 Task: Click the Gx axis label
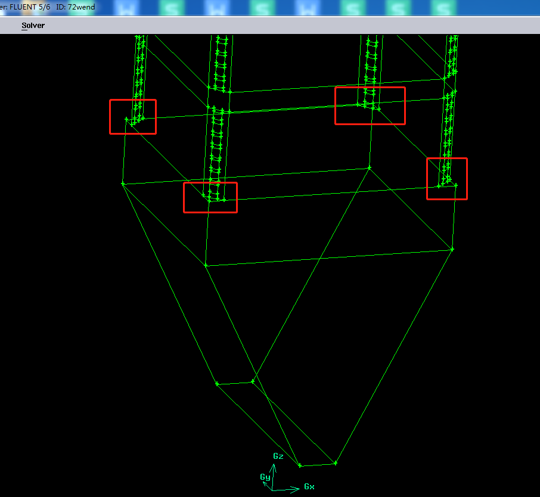point(309,486)
